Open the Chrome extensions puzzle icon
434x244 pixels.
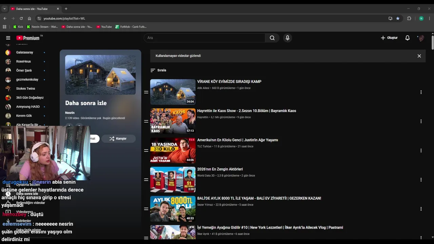[409, 18]
